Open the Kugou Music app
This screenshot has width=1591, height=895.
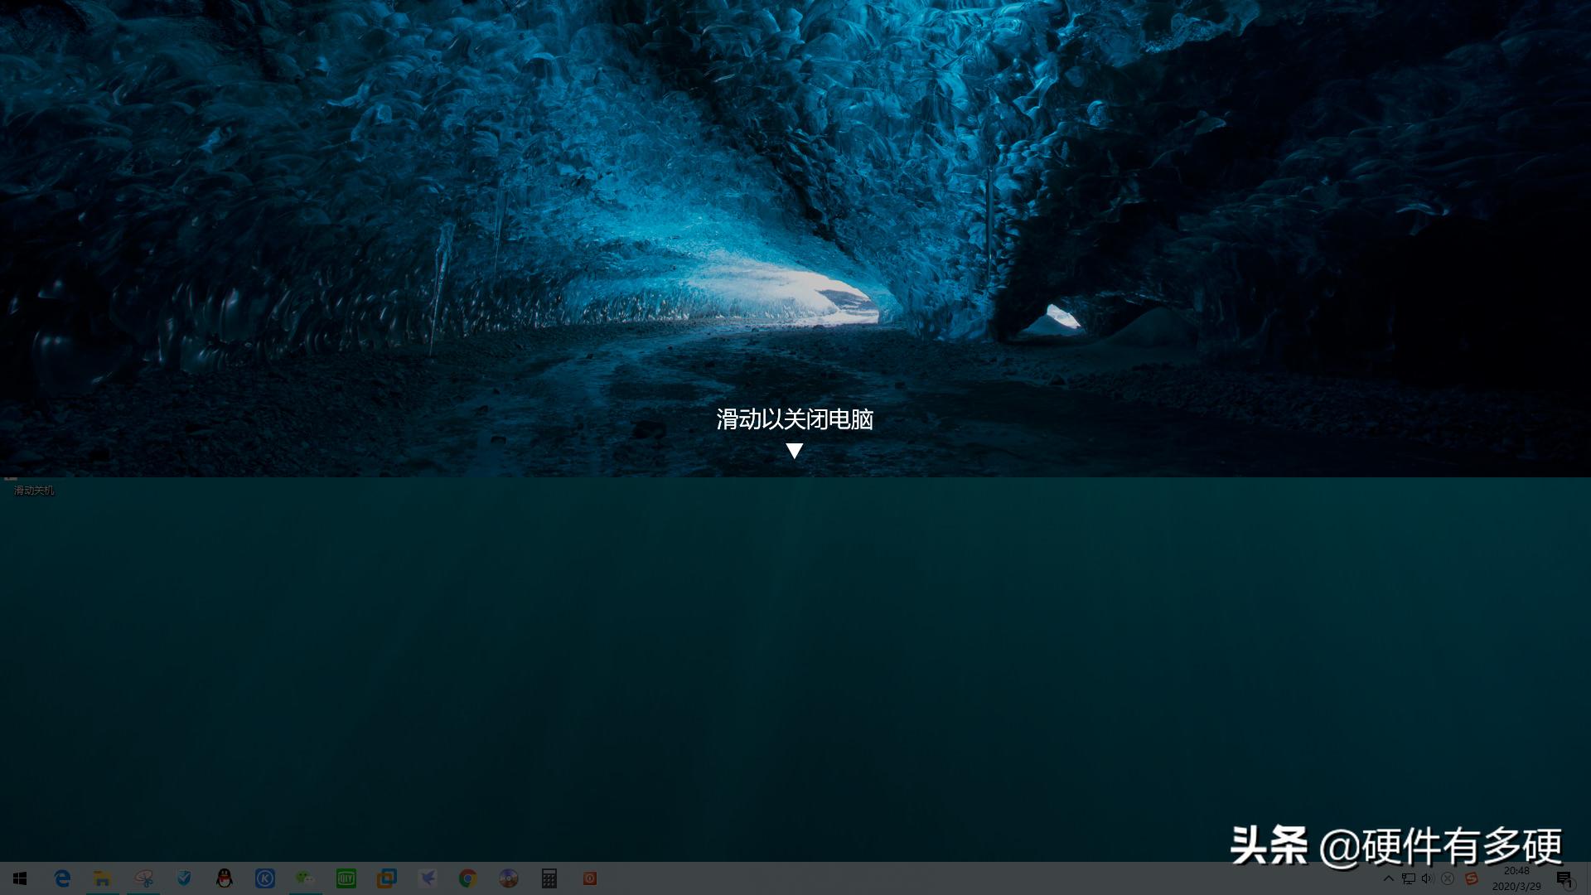point(265,878)
